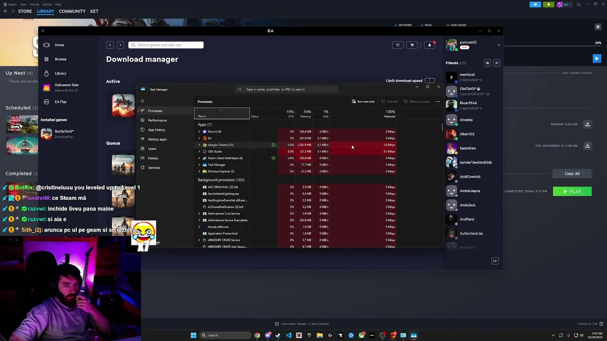
Task: Open EA app hamburger menu
Action: tap(43, 31)
